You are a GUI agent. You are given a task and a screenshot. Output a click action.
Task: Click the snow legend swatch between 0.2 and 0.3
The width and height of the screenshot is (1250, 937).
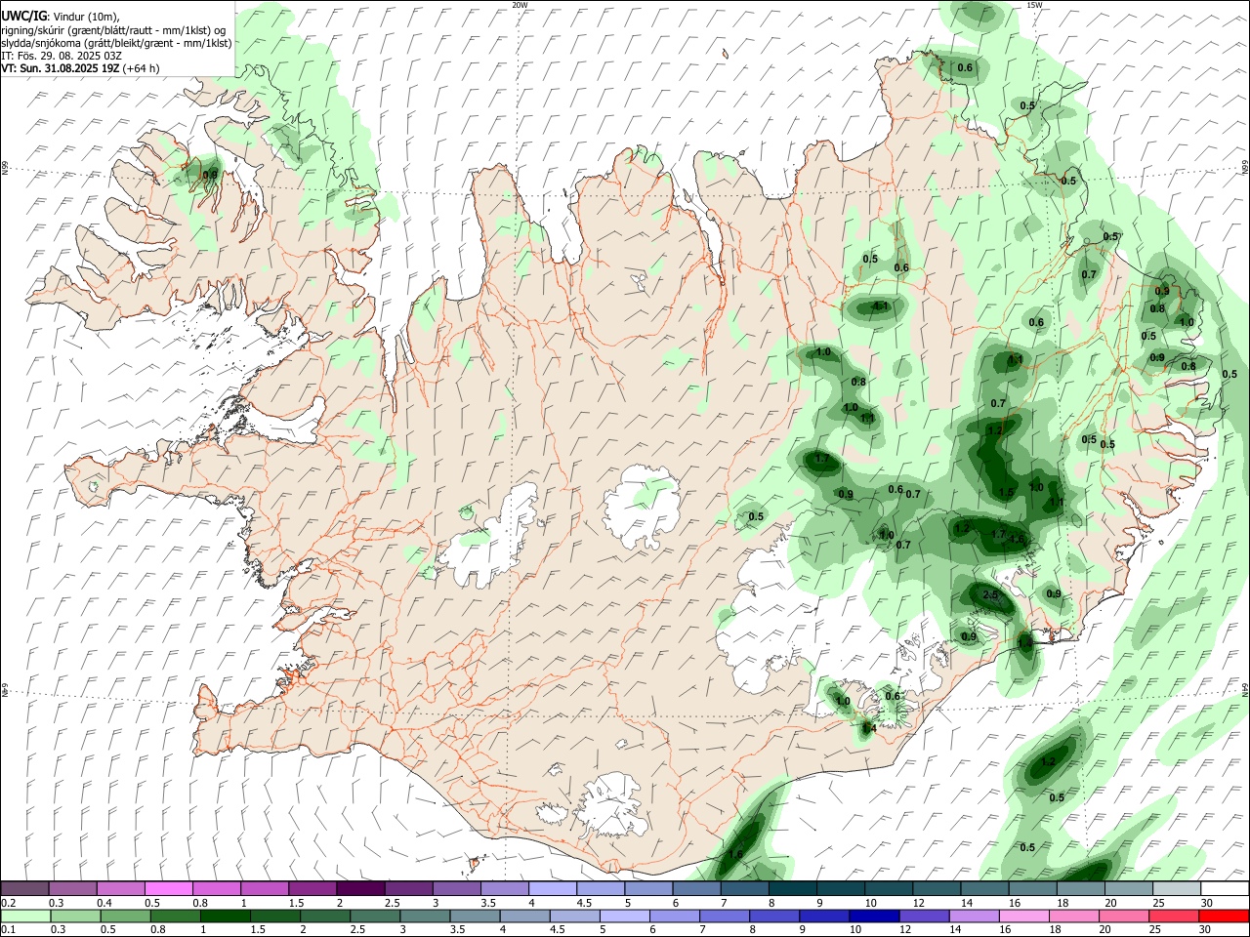pyautogui.click(x=25, y=888)
